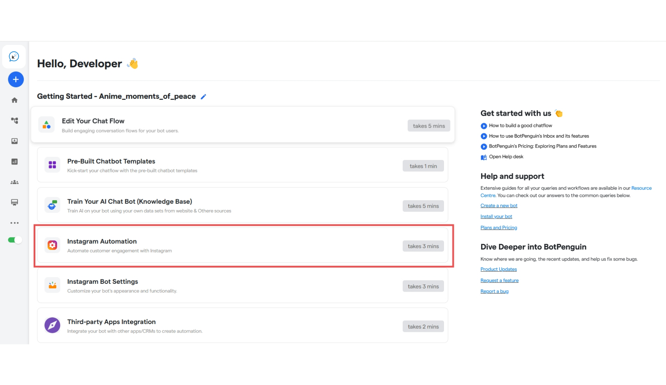Play the BotPenguin's Inbox features video icon
Viewport: 666px width, 385px height.
coord(484,136)
